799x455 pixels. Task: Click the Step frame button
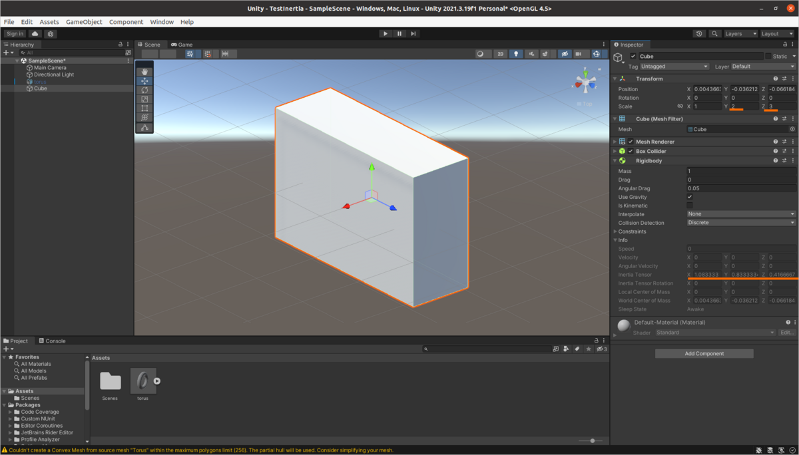413,33
